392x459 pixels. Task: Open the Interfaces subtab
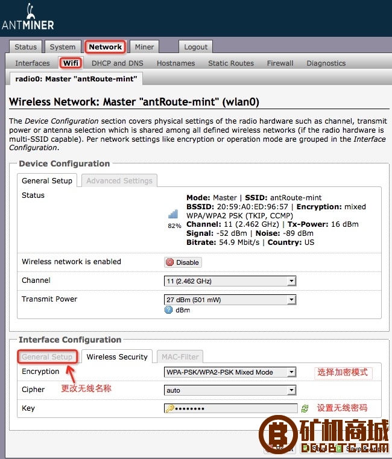coord(33,63)
